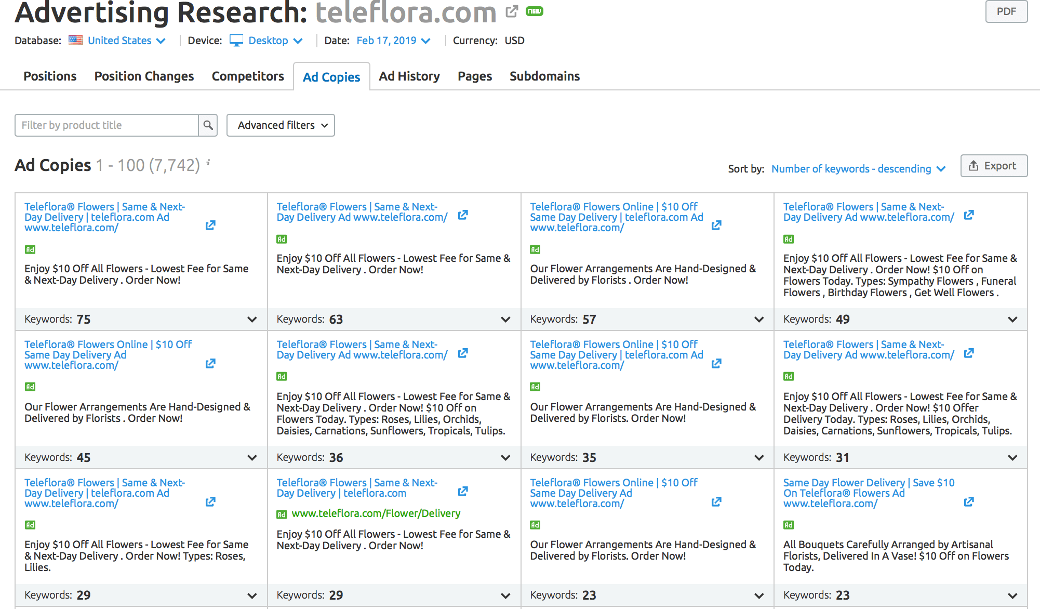Viewport: 1040px width, 609px height.
Task: Switch to the Ad History tab
Action: [409, 76]
